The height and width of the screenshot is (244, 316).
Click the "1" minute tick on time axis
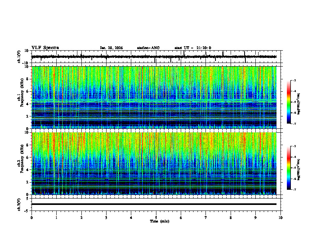point(56,218)
